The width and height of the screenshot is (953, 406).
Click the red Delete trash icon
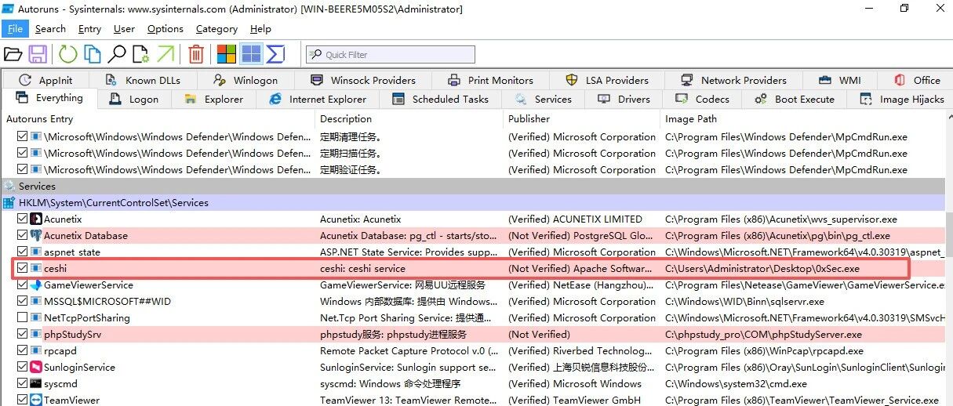(x=196, y=54)
